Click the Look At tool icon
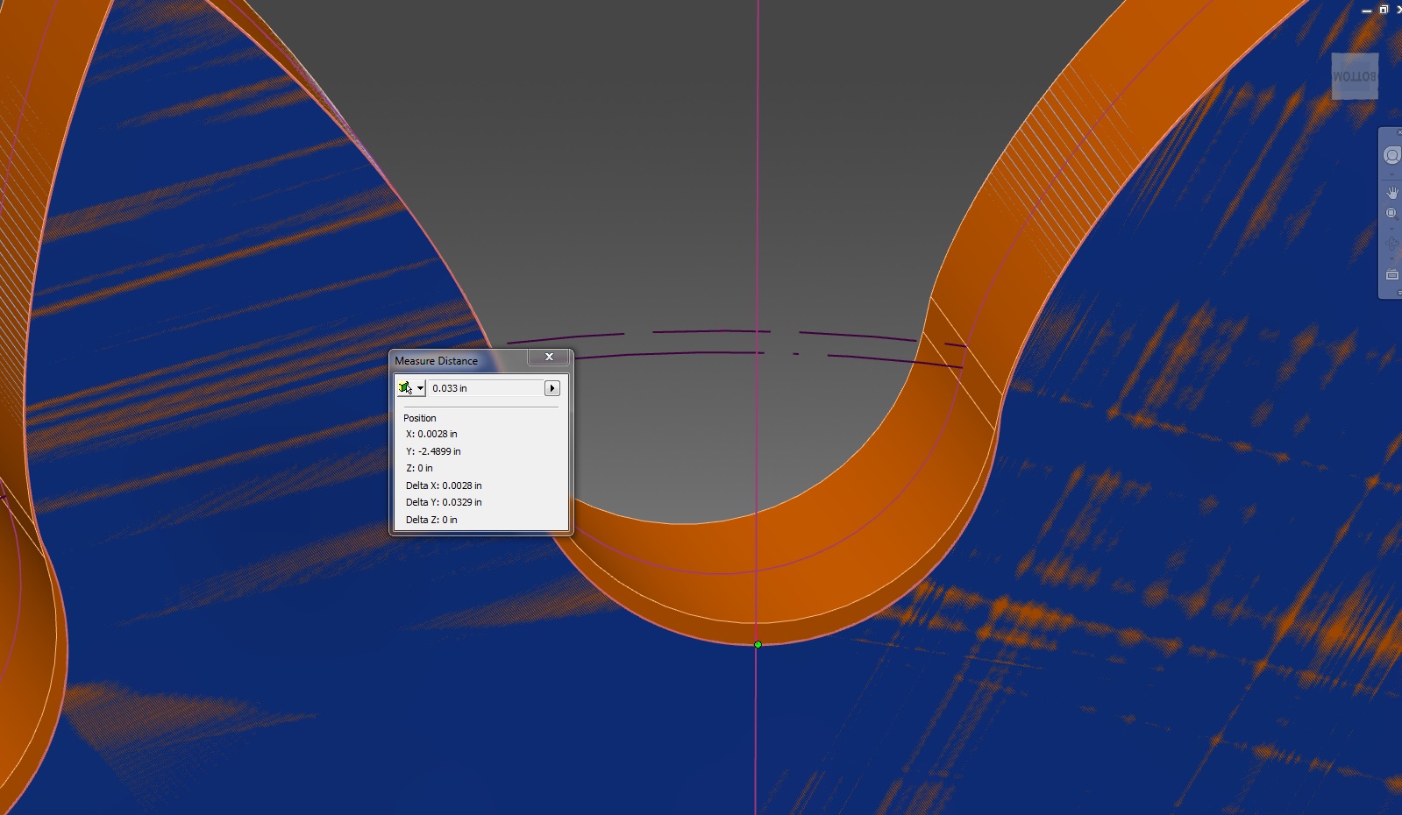Viewport: 1402px width, 815px height. point(1392,275)
